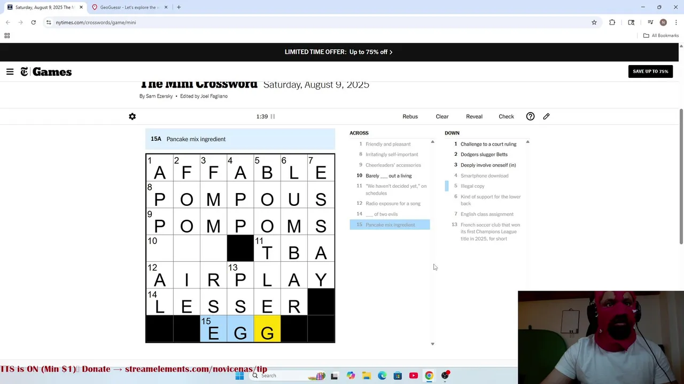This screenshot has height=384, width=684.
Task: Reload the page
Action: [x=33, y=22]
